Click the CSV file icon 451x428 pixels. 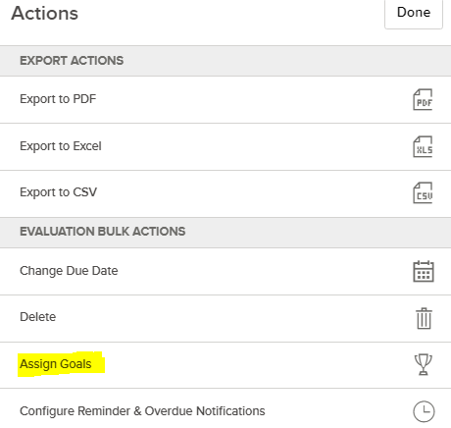(423, 193)
